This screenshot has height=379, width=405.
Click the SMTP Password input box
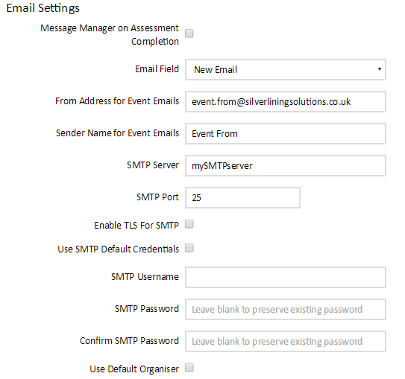[x=286, y=310]
